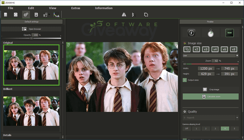Set gamma aliasing level to 2
This screenshot has height=140, width=244.
[206, 129]
